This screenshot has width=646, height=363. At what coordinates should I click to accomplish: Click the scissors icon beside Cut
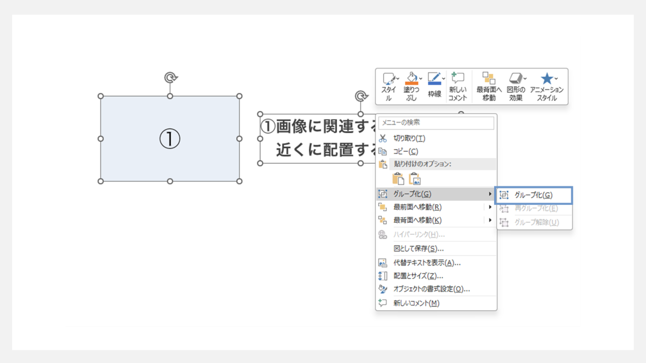[383, 138]
